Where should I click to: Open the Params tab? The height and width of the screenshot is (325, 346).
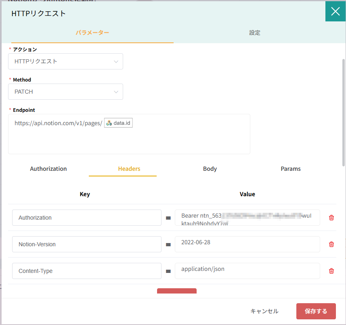pyautogui.click(x=291, y=169)
